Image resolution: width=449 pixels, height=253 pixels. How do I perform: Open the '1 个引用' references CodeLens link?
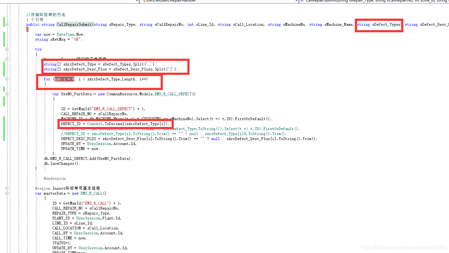35,20
